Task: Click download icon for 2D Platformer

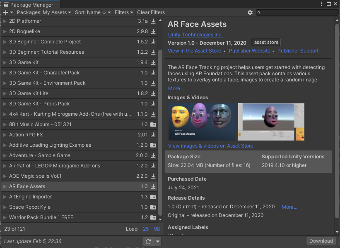Action: pos(153,21)
